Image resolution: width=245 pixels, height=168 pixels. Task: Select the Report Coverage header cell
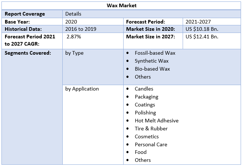click(25, 14)
